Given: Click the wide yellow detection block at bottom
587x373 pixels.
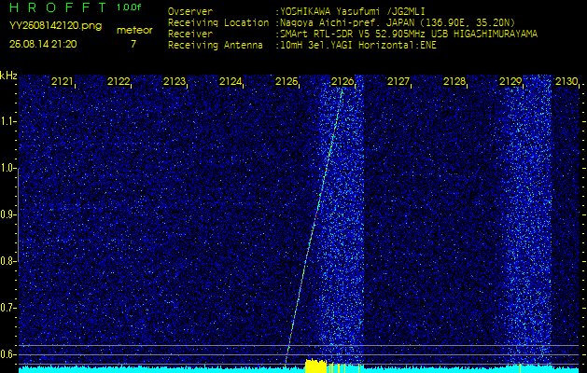Looking at the screenshot, I should click(x=315, y=366).
